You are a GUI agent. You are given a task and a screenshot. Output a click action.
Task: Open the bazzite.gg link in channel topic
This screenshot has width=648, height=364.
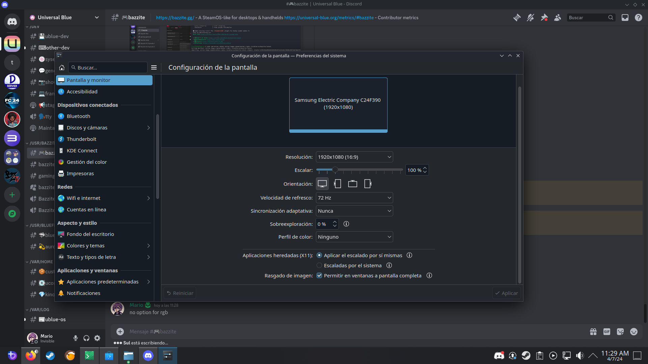[x=175, y=18]
